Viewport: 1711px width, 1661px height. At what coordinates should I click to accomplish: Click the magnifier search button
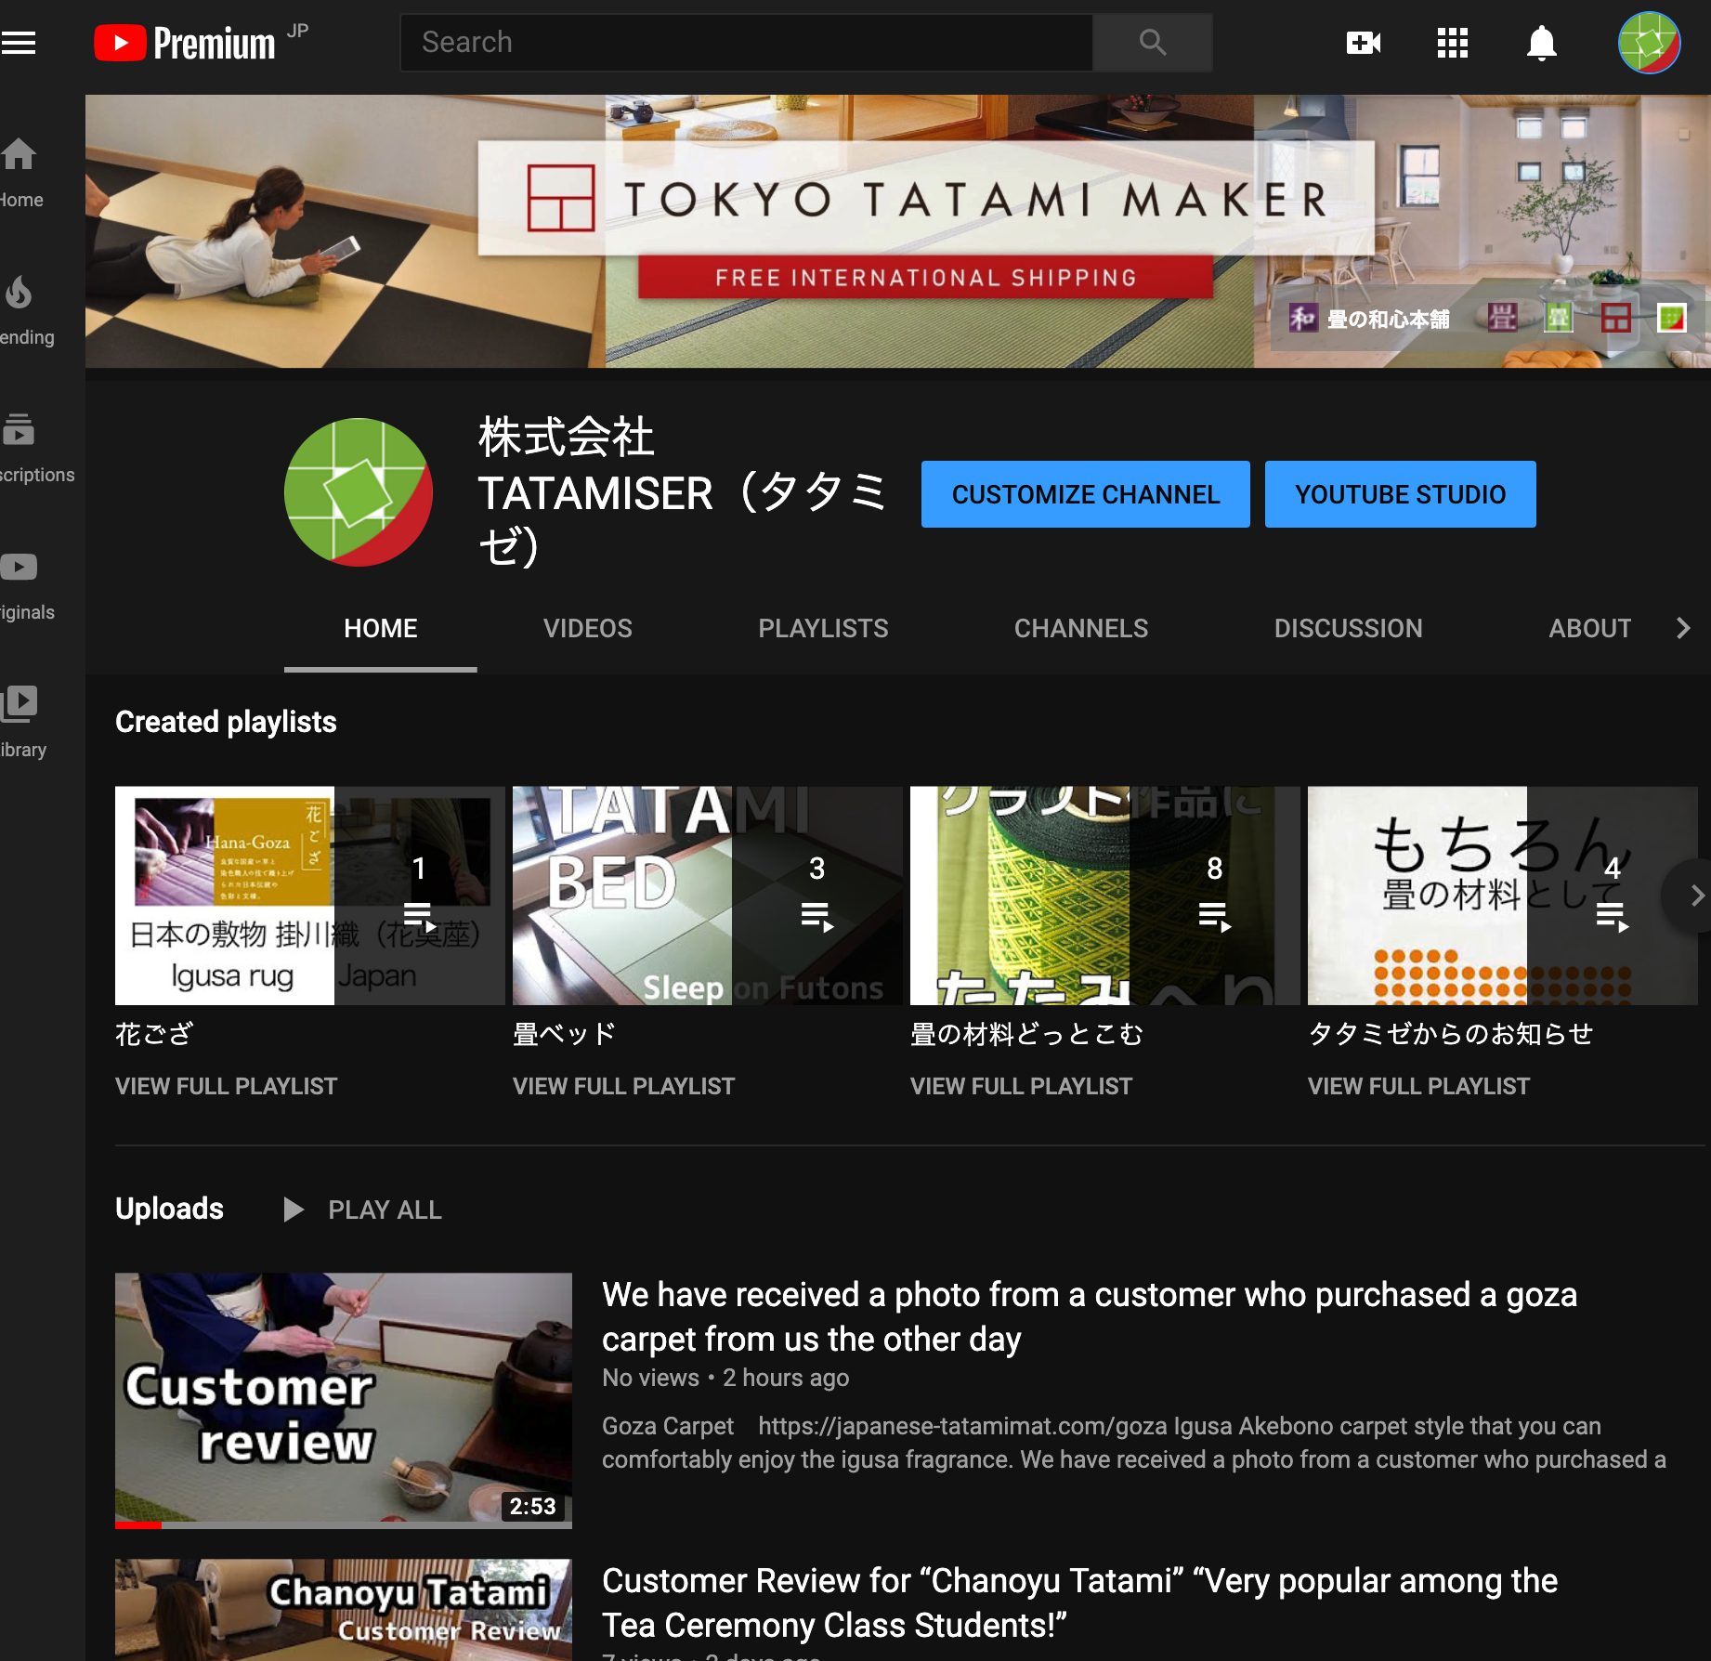[x=1153, y=43]
